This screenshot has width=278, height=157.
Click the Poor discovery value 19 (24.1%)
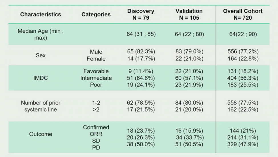click(x=141, y=85)
